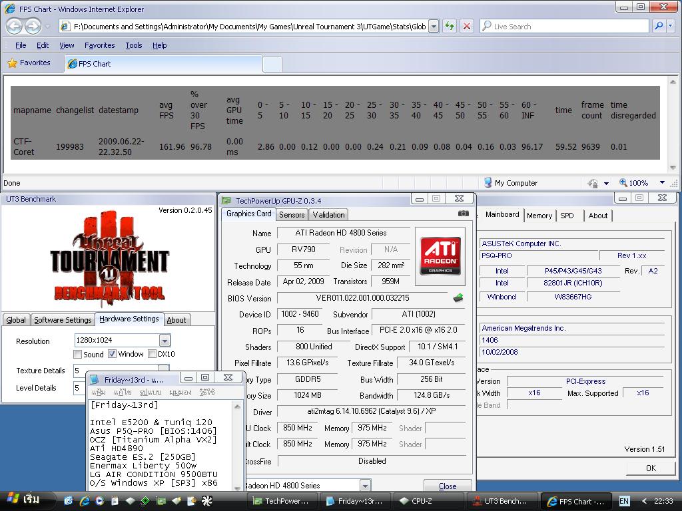682x511 pixels.
Task: Open the Live Search options dropdown
Action: coord(670,26)
